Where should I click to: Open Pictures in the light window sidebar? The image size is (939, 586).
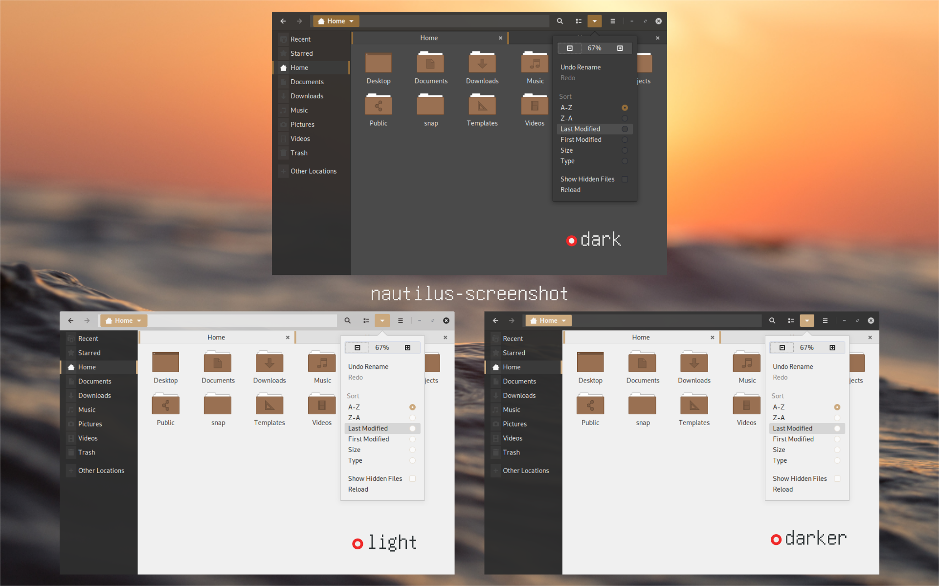pyautogui.click(x=99, y=424)
